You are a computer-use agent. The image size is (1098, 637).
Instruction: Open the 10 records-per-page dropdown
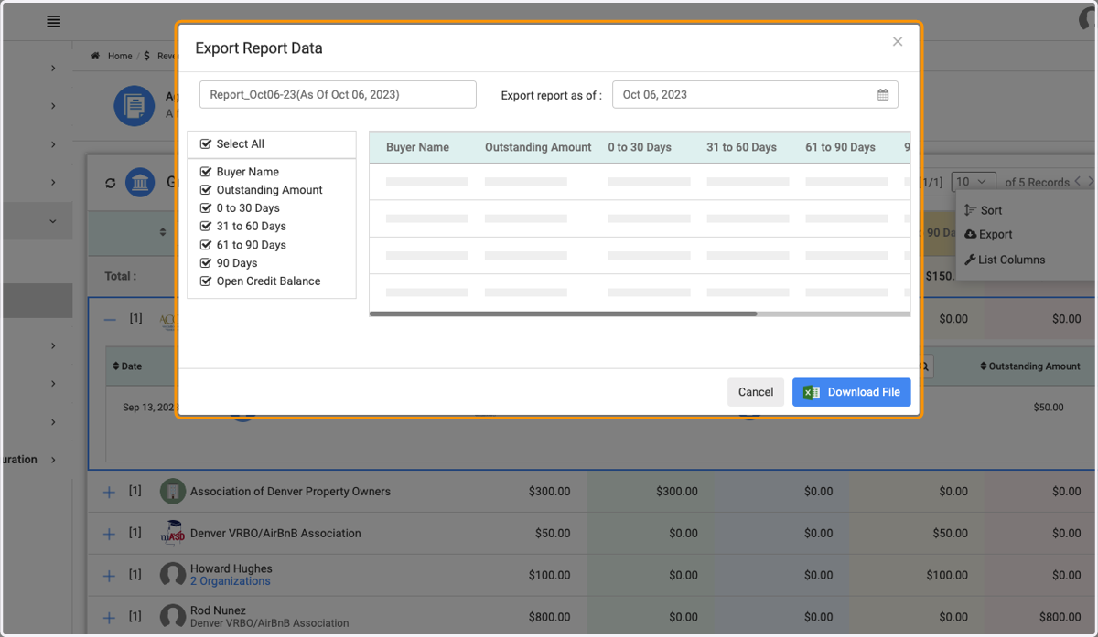(974, 182)
